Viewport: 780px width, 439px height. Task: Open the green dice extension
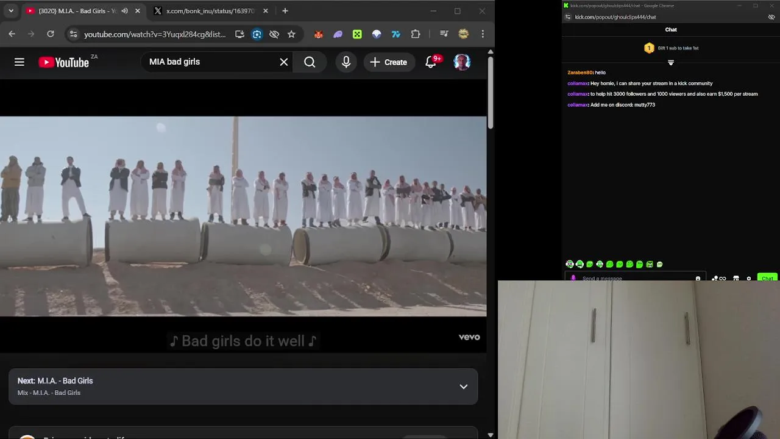(x=357, y=34)
